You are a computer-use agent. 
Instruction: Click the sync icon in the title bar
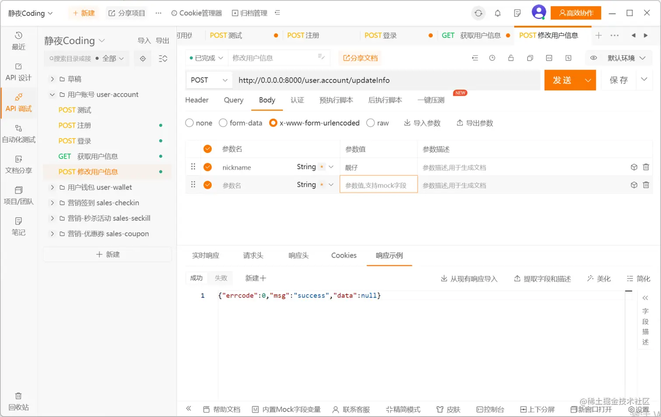tap(478, 13)
